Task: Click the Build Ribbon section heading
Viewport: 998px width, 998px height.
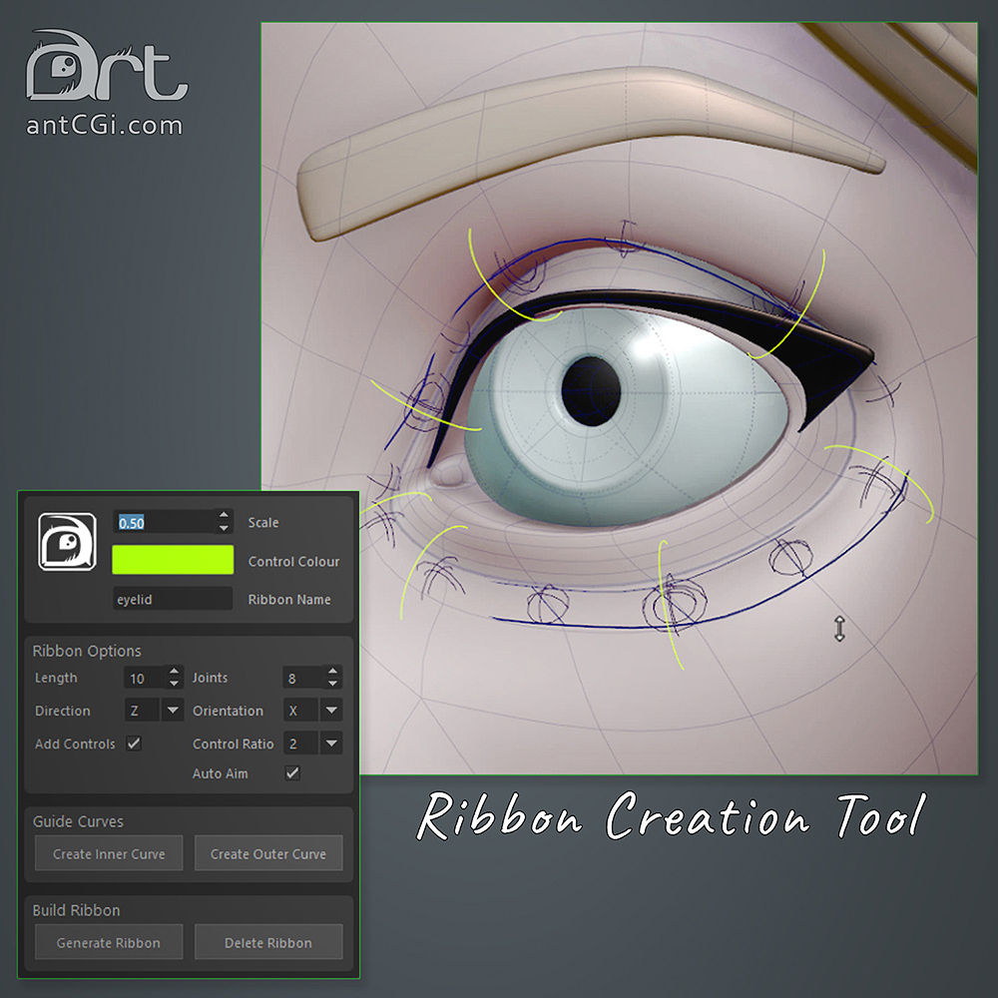Action: click(76, 910)
